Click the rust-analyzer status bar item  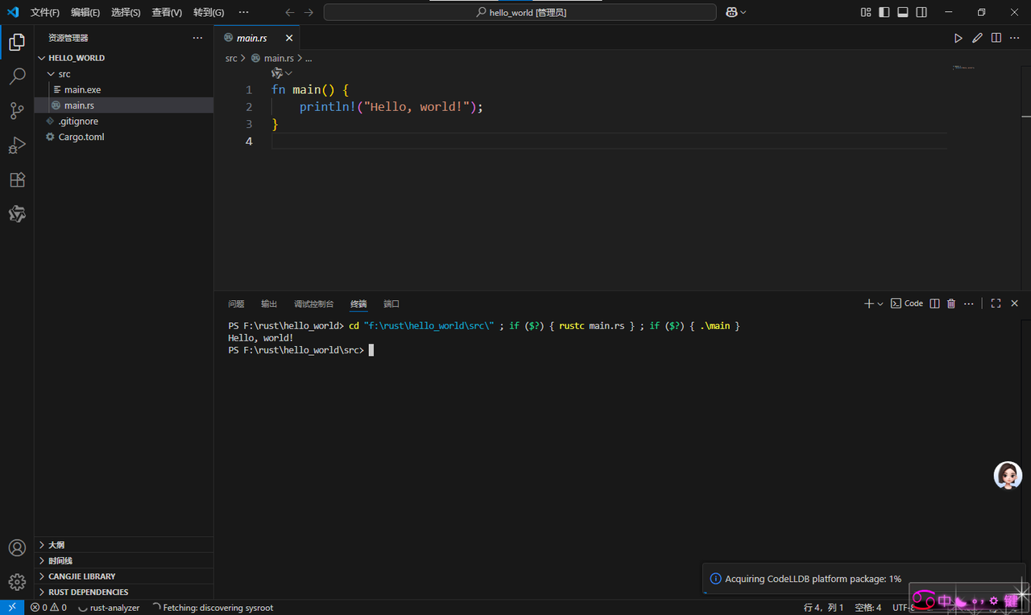pos(109,608)
